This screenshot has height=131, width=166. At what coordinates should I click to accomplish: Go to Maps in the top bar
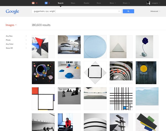coord(73,3)
